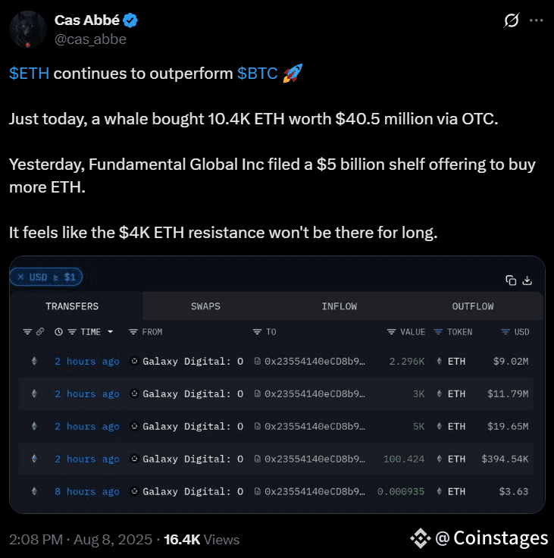Viewport: 554px width, 558px height.
Task: Open the three-dot more options menu
Action: coord(537,20)
